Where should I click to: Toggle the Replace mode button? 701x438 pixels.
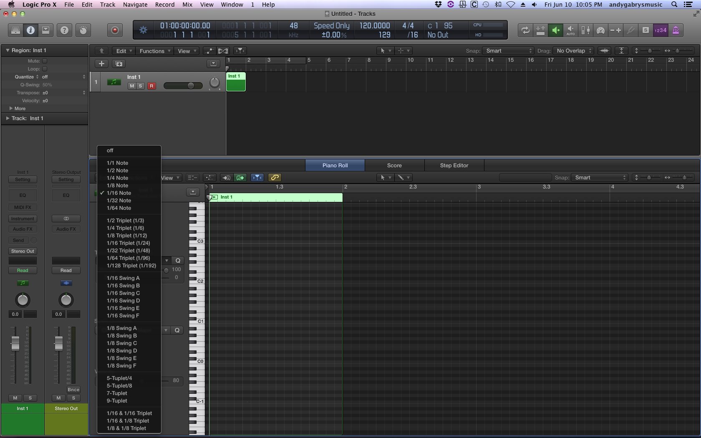click(x=540, y=30)
